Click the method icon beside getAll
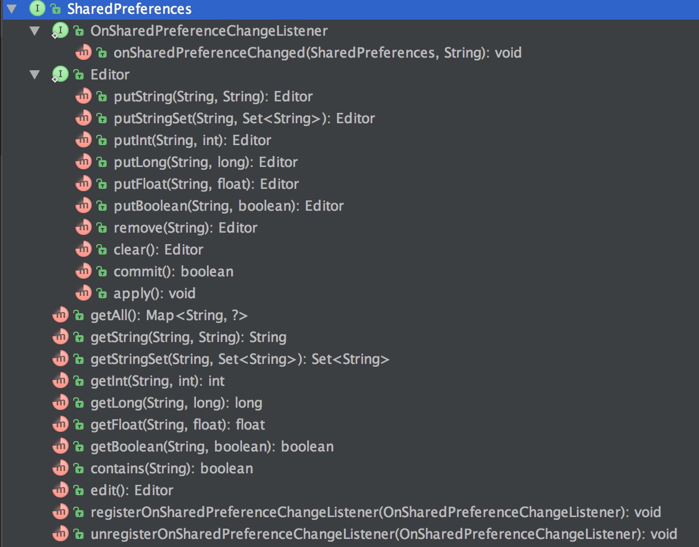This screenshot has height=547, width=699. tap(61, 316)
